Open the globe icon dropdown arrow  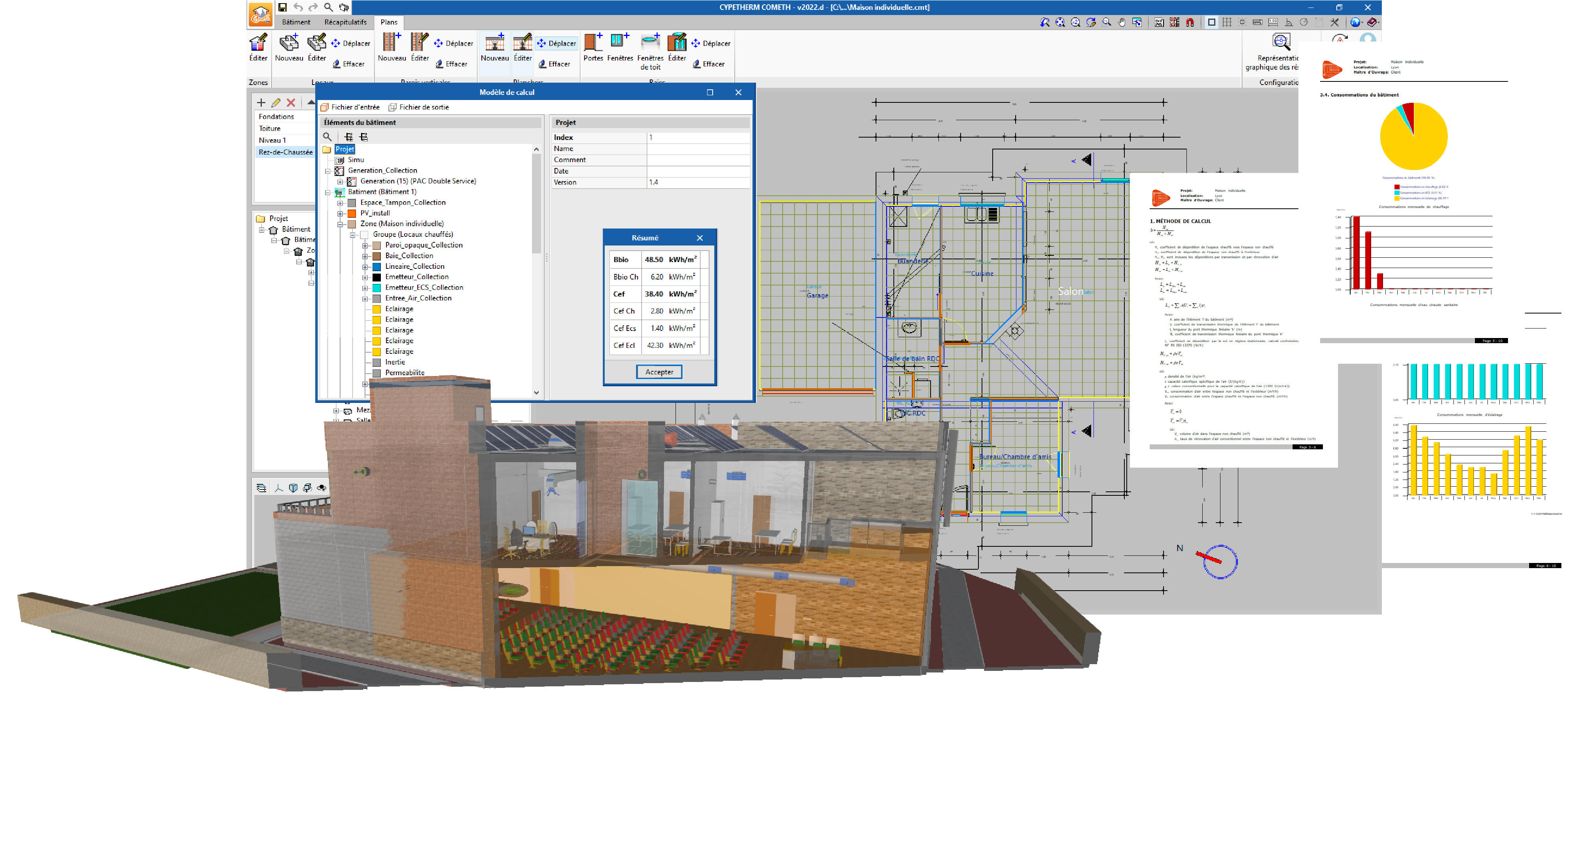[1362, 23]
